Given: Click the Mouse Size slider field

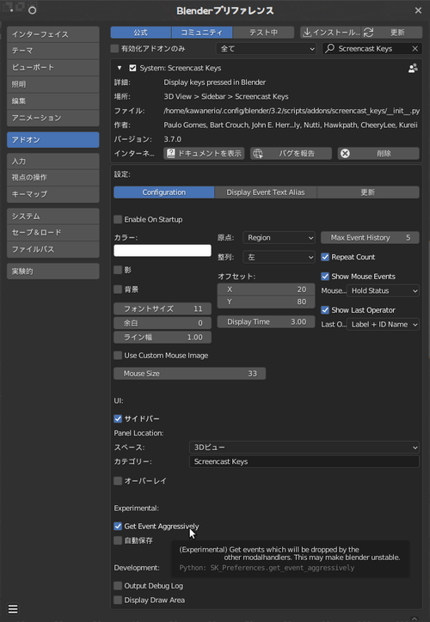Looking at the screenshot, I should [190, 374].
